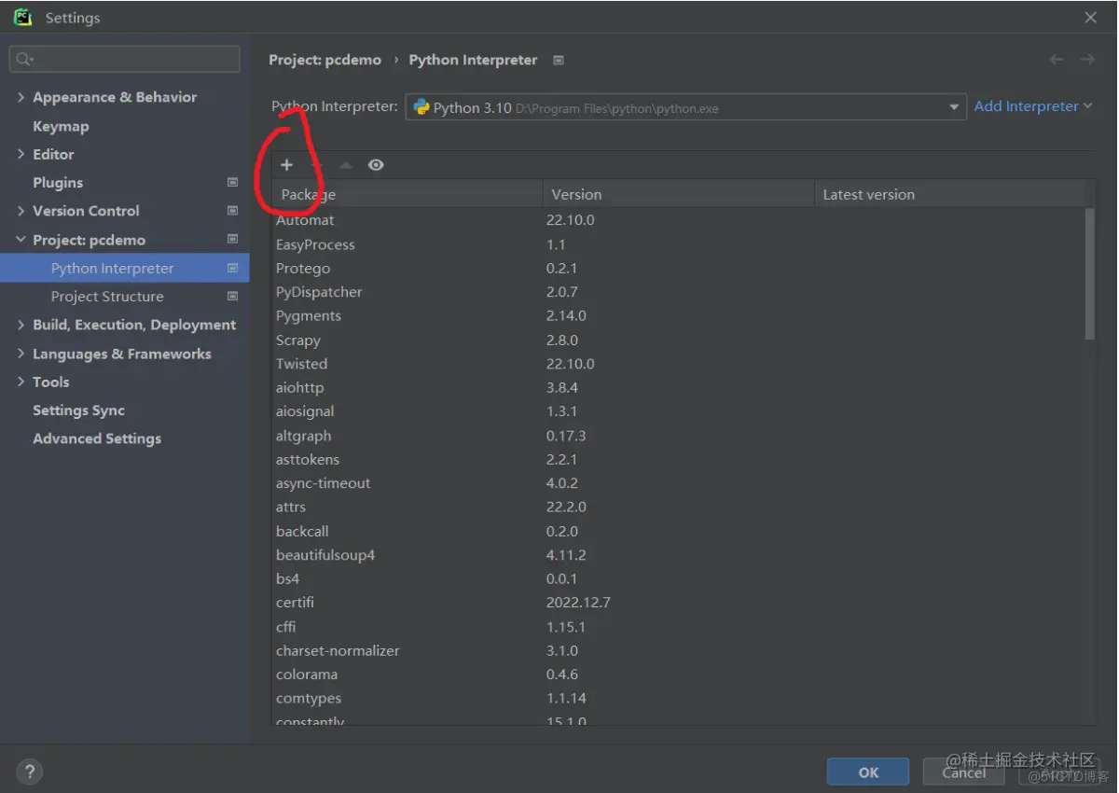Select the aiosignal package row
This screenshot has height=793, width=1119.
point(678,411)
